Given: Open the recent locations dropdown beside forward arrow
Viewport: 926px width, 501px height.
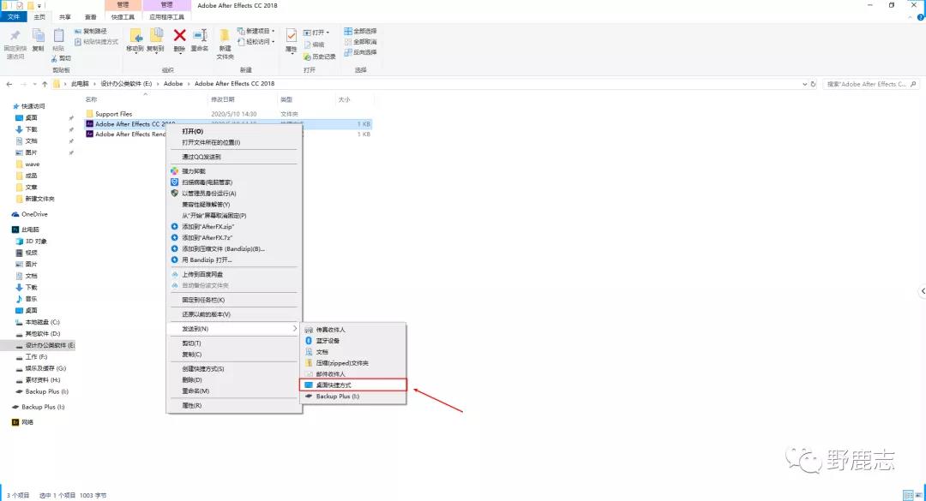Looking at the screenshot, I should (35, 85).
